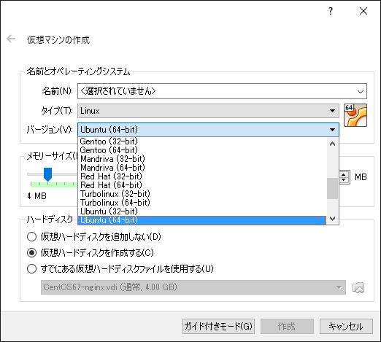This screenshot has height=342, width=381.
Task: Open the 名前 combo box dropdown arrow
Action: tap(361, 91)
